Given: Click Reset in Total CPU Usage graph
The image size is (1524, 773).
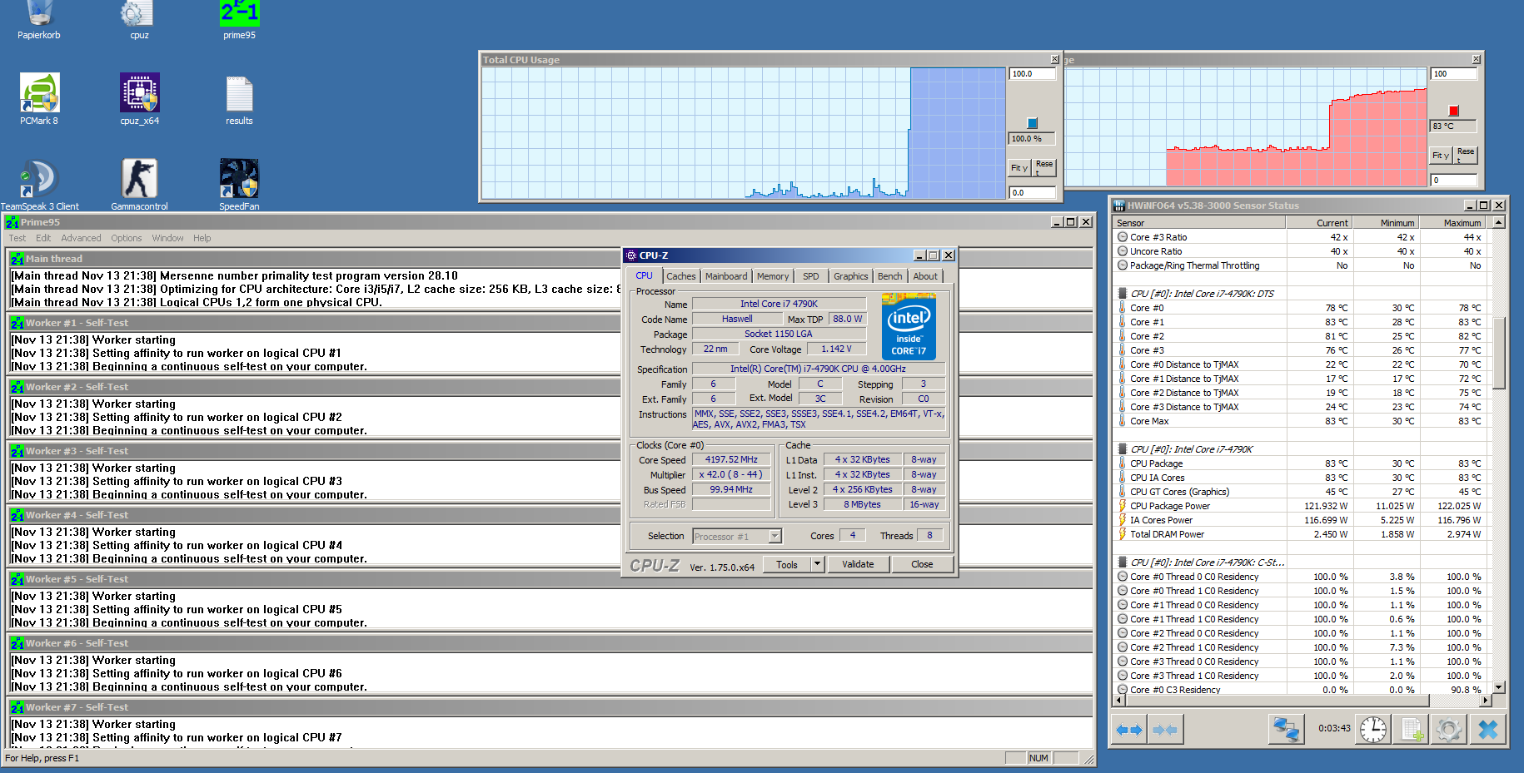Looking at the screenshot, I should (x=1044, y=168).
